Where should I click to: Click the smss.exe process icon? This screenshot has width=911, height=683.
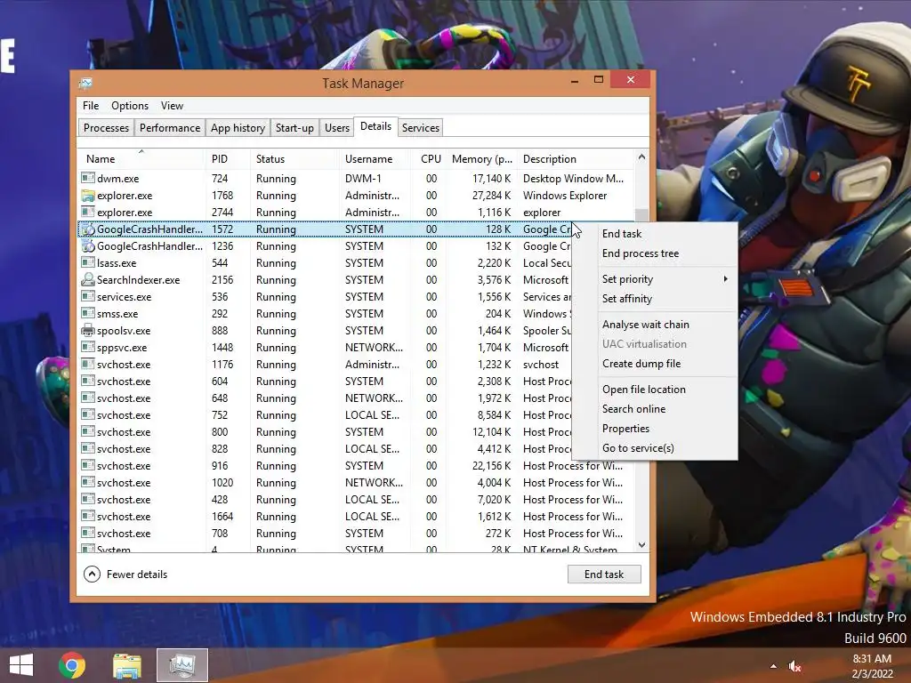[88, 314]
